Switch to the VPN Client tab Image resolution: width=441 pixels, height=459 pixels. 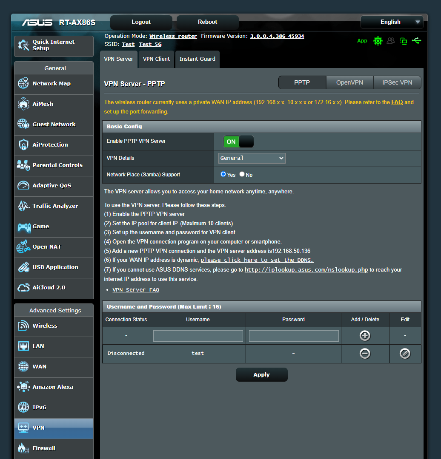pos(156,59)
